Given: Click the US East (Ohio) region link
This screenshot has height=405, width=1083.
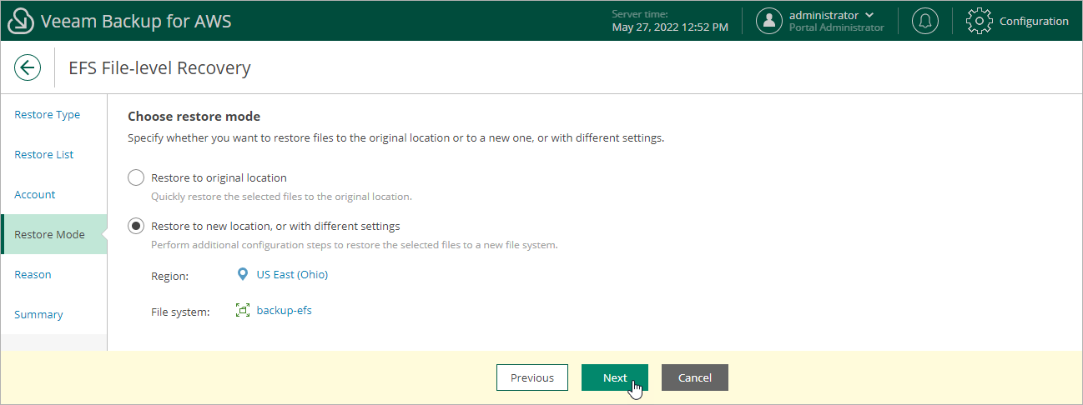Looking at the screenshot, I should 292,274.
